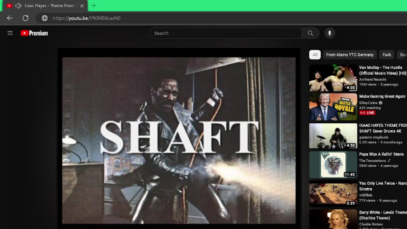
Task: Open the wildlifela channel name
Action: click(366, 195)
